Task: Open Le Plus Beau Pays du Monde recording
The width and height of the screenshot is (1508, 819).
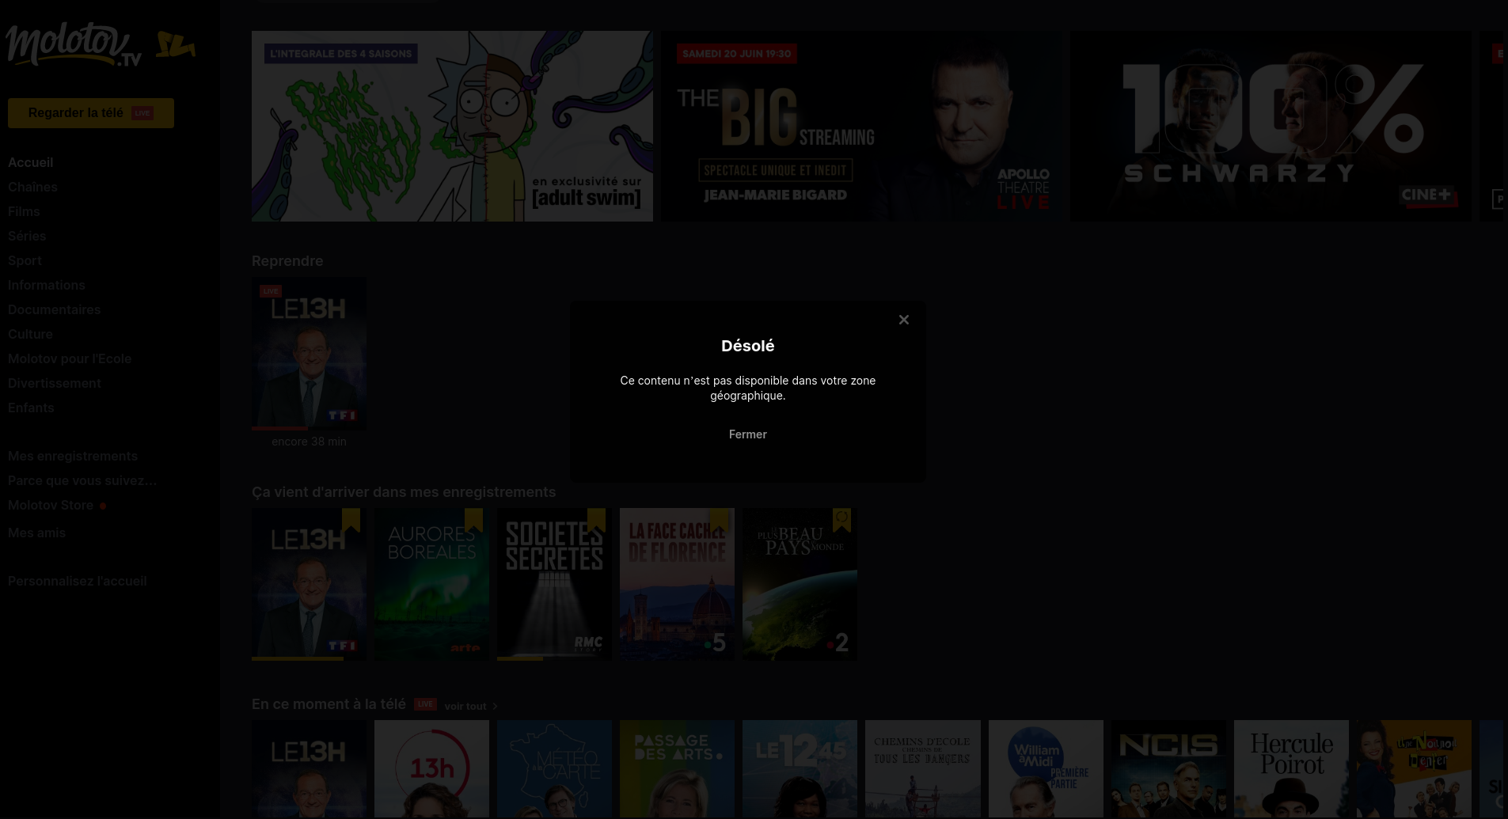Action: tap(800, 583)
